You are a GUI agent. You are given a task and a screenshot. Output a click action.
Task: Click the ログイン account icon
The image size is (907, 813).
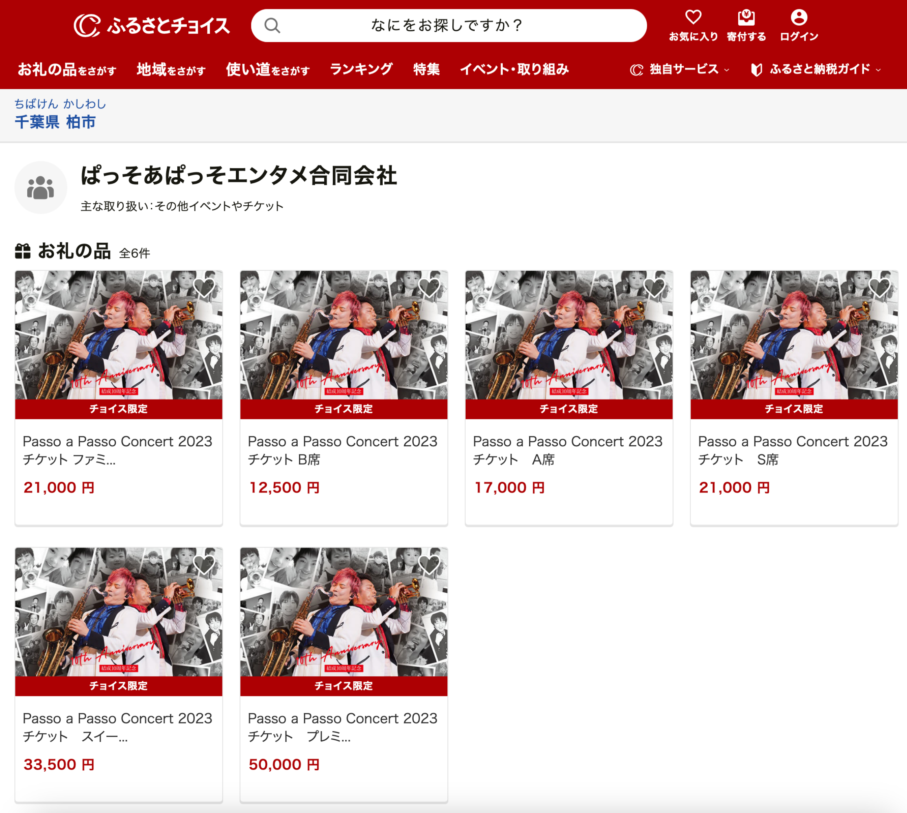799,18
